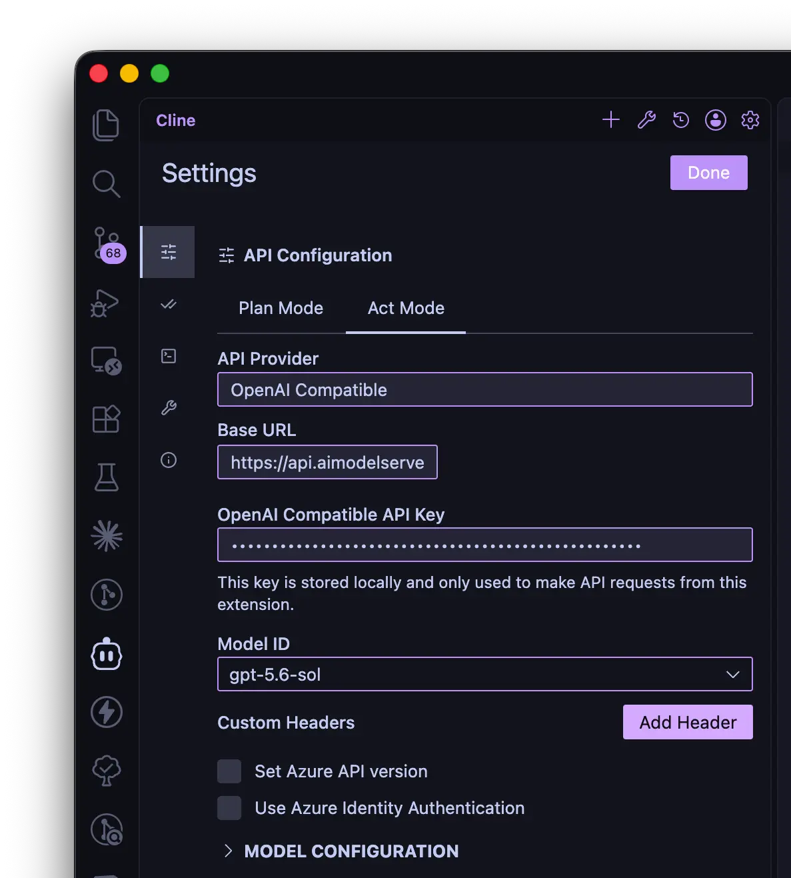The image size is (791, 878).
Task: Focus the OpenAI Compatible API Key field
Action: 485,545
